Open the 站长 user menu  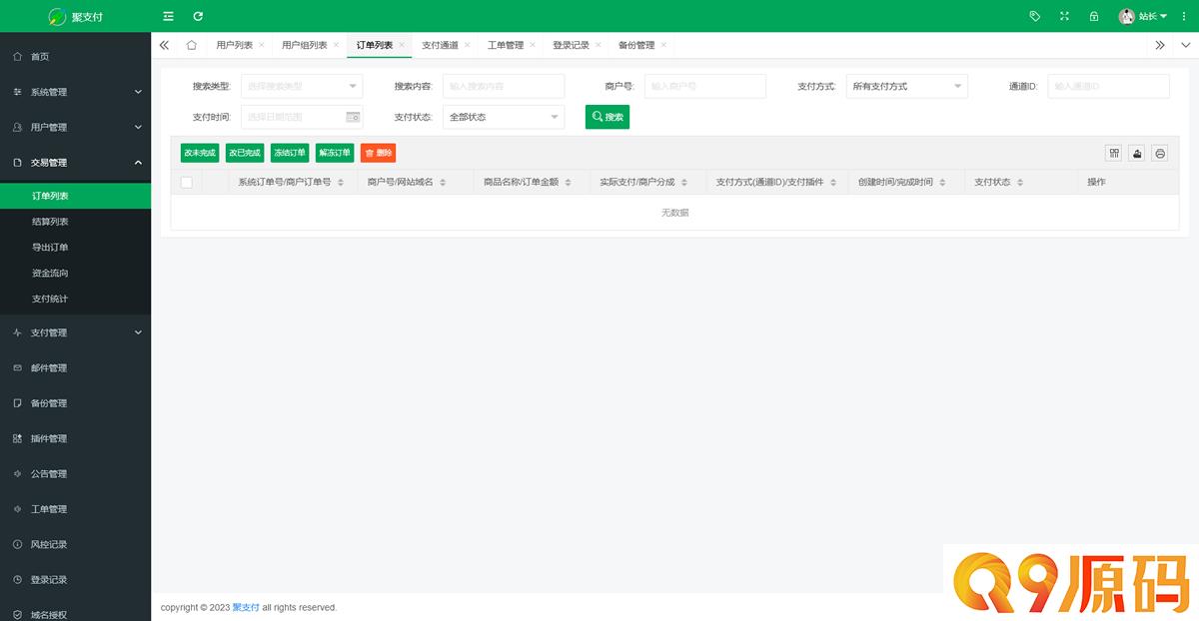pos(1143,16)
